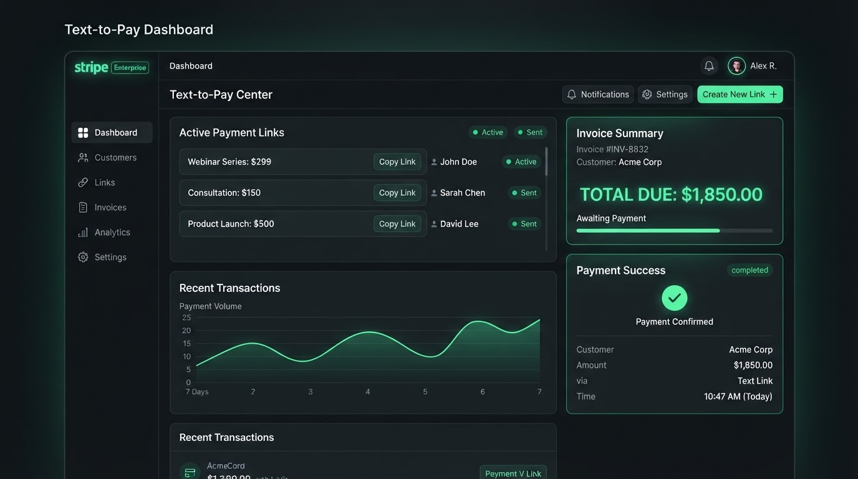Click the Links chain icon

point(83,182)
